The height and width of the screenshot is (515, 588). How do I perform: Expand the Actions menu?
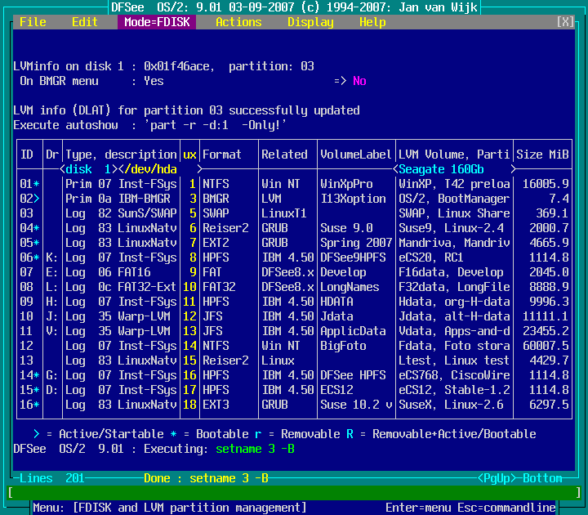point(238,22)
